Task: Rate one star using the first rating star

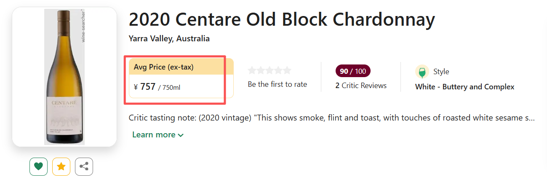Action: [252, 70]
